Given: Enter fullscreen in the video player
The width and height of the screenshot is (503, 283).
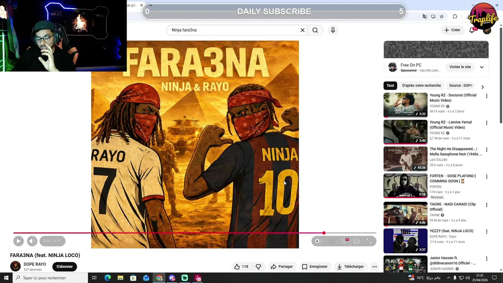Looking at the screenshot, I should tap(369, 241).
